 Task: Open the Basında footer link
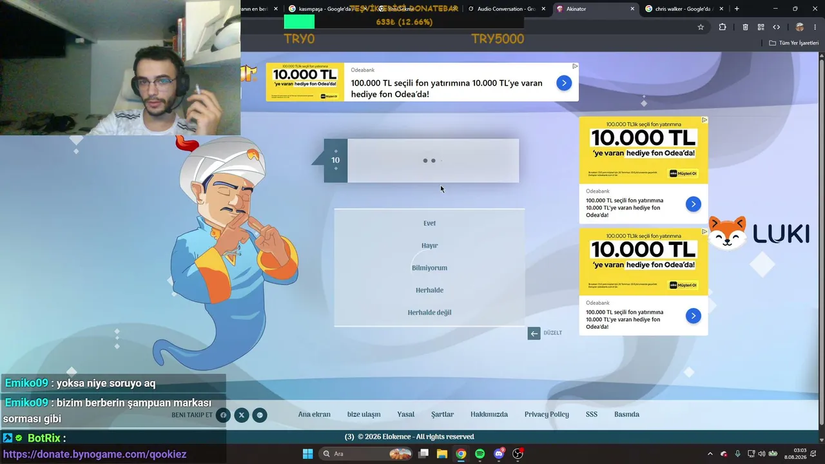coord(626,414)
